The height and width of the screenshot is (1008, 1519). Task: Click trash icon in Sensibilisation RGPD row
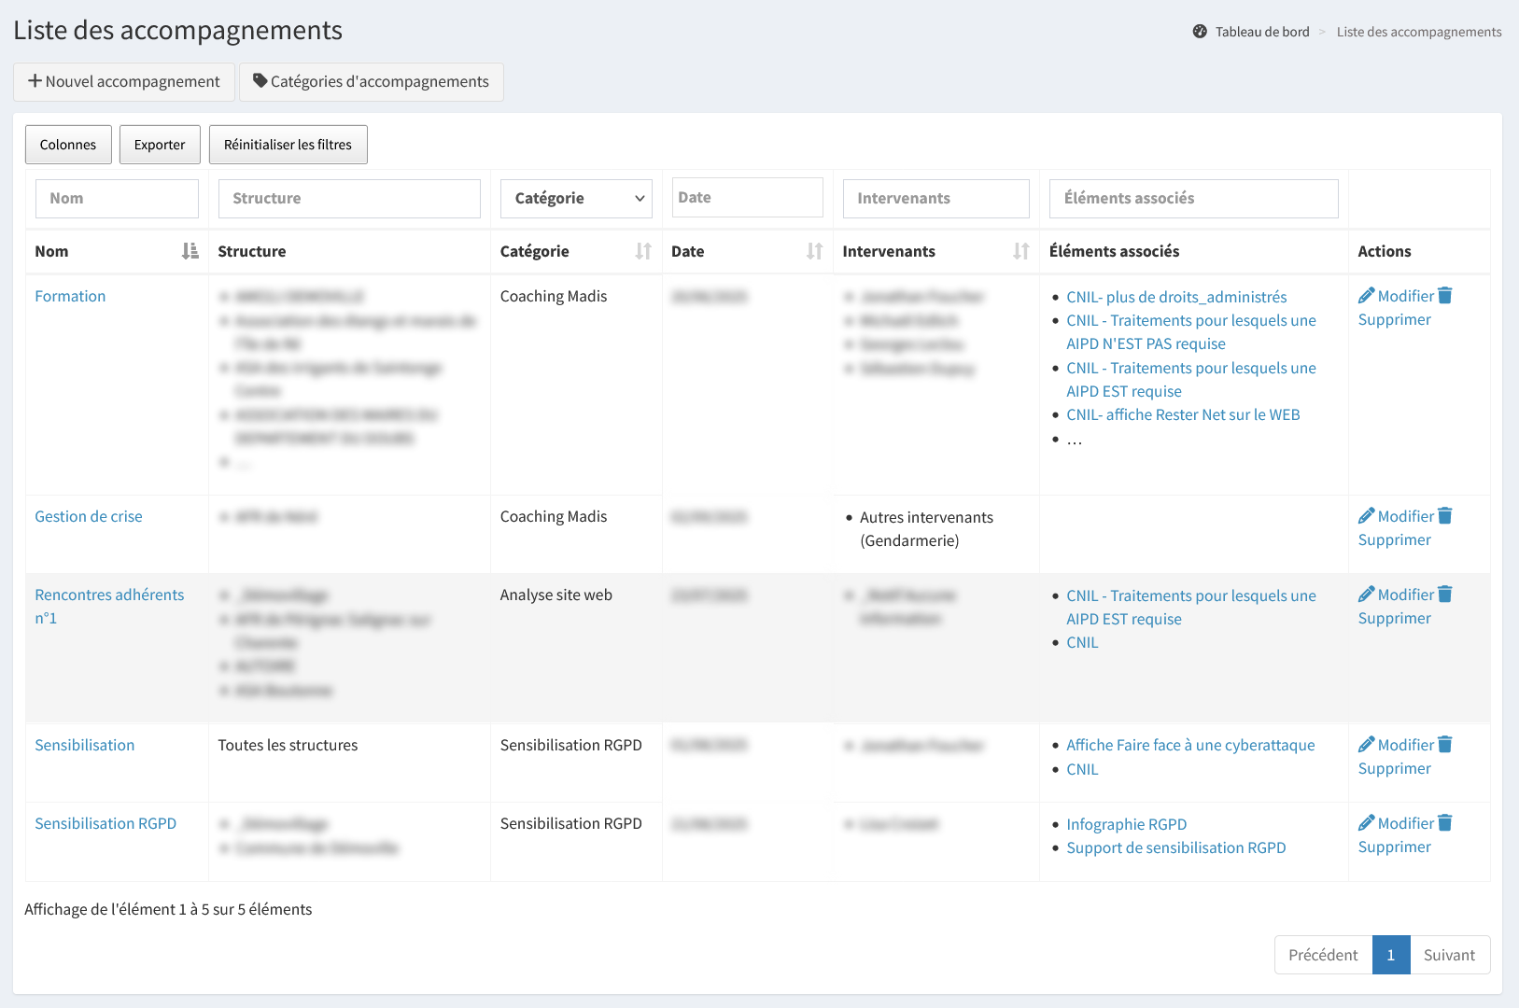1445,823
